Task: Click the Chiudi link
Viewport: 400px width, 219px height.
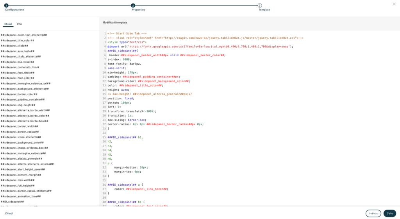Action: click(x=9, y=214)
